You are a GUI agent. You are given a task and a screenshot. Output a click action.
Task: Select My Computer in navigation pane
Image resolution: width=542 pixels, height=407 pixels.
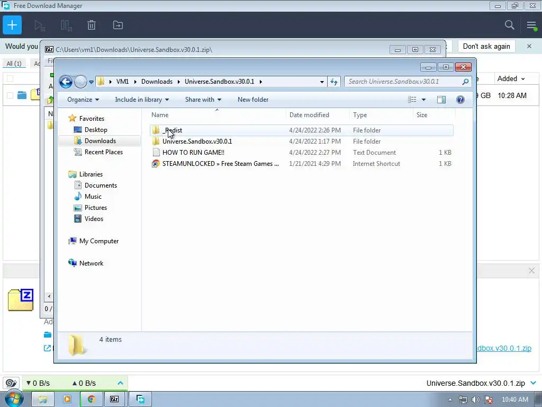click(99, 241)
